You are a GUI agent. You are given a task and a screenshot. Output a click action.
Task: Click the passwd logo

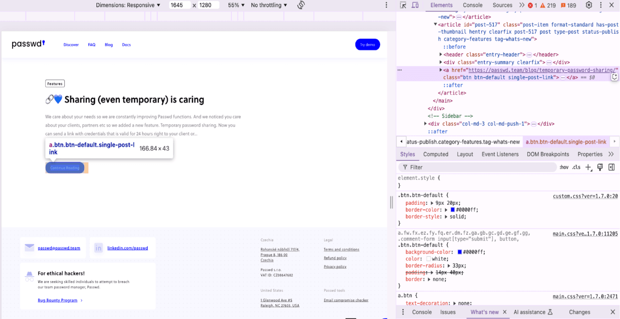(x=28, y=44)
